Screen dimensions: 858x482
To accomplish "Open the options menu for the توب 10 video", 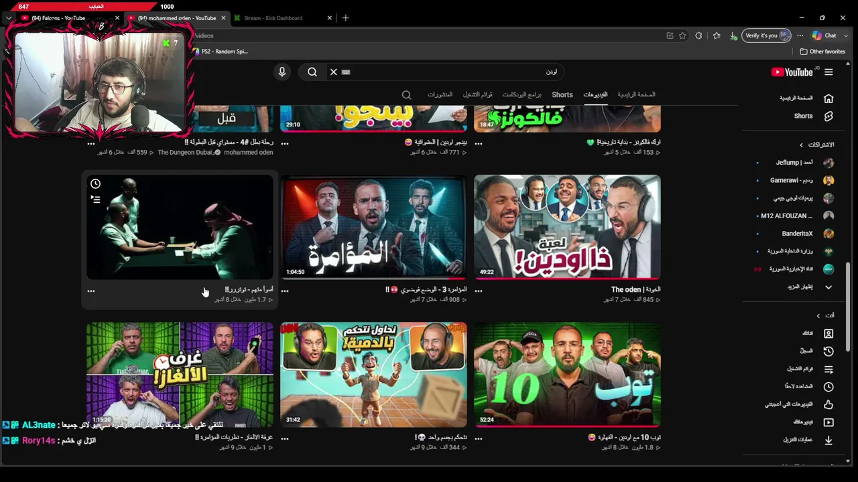I will click(479, 439).
